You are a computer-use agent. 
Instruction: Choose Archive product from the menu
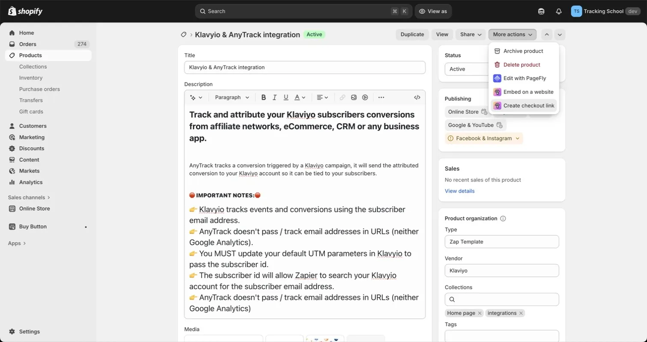524,51
